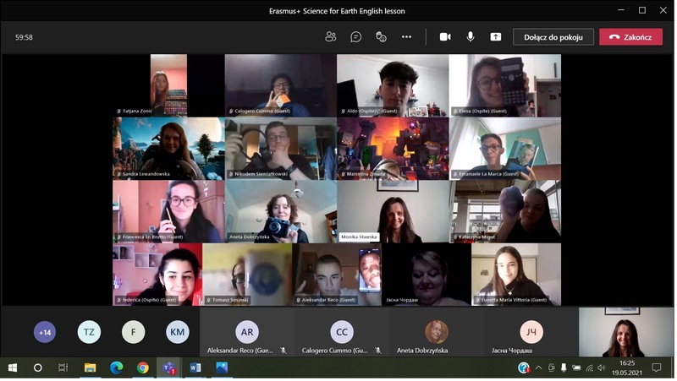Screen dimensions: 677x381
Task: Select the TZ participant avatar
Action: [x=89, y=332]
